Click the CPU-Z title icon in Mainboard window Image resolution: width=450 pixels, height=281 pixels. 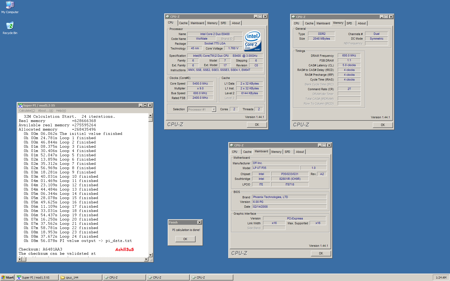coord(232,145)
